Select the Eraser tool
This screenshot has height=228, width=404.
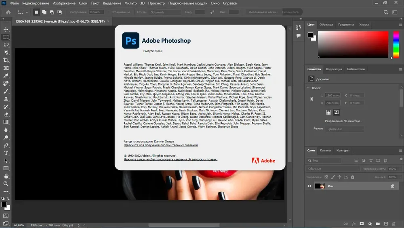(x=6, y=114)
